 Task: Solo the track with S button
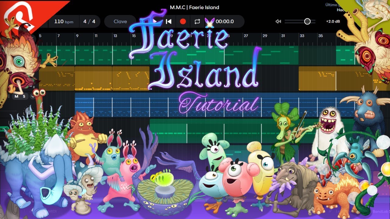24,96
